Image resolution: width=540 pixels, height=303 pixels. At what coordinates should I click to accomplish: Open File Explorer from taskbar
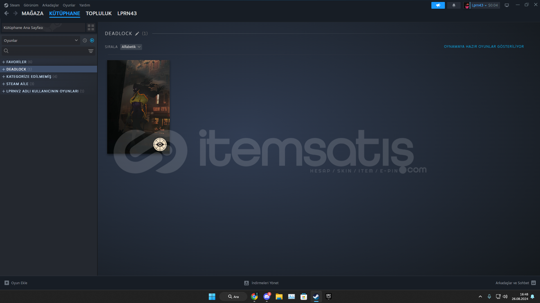pyautogui.click(x=279, y=297)
